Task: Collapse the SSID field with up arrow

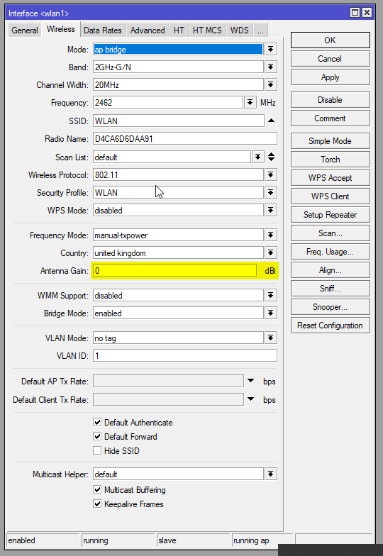Action: coord(271,121)
